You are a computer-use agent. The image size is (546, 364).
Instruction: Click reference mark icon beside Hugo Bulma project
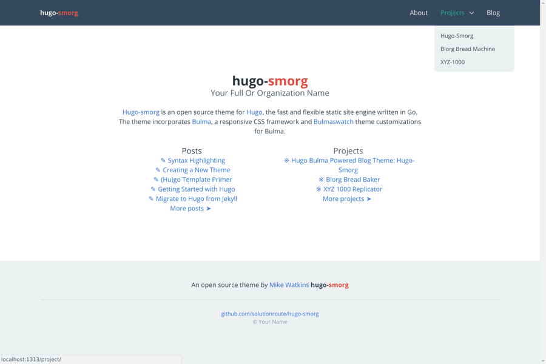coord(286,160)
